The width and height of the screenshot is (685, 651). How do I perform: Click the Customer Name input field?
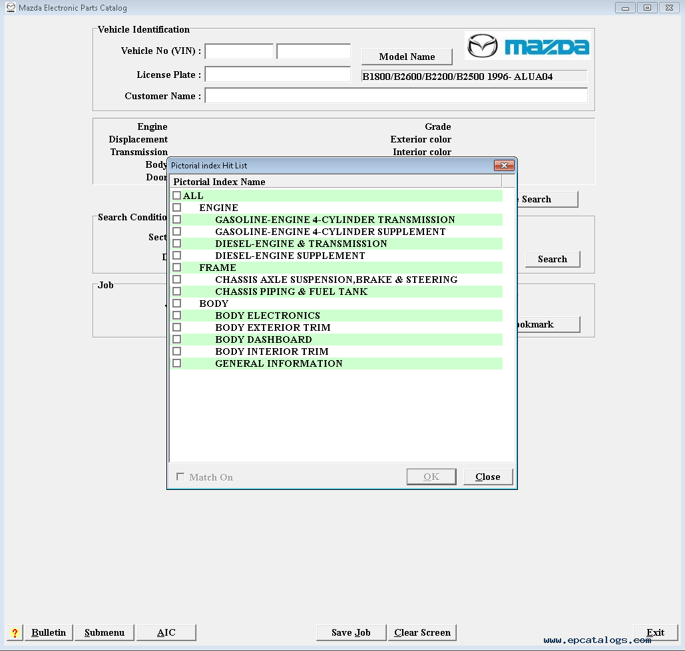(x=395, y=96)
